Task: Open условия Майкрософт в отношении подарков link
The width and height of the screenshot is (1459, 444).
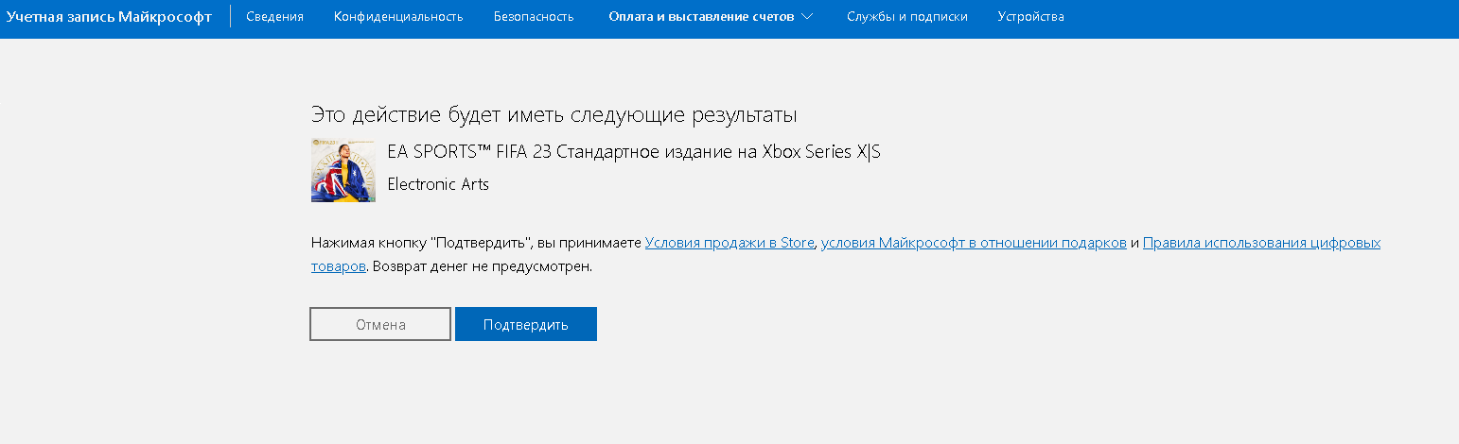Action: [x=974, y=243]
